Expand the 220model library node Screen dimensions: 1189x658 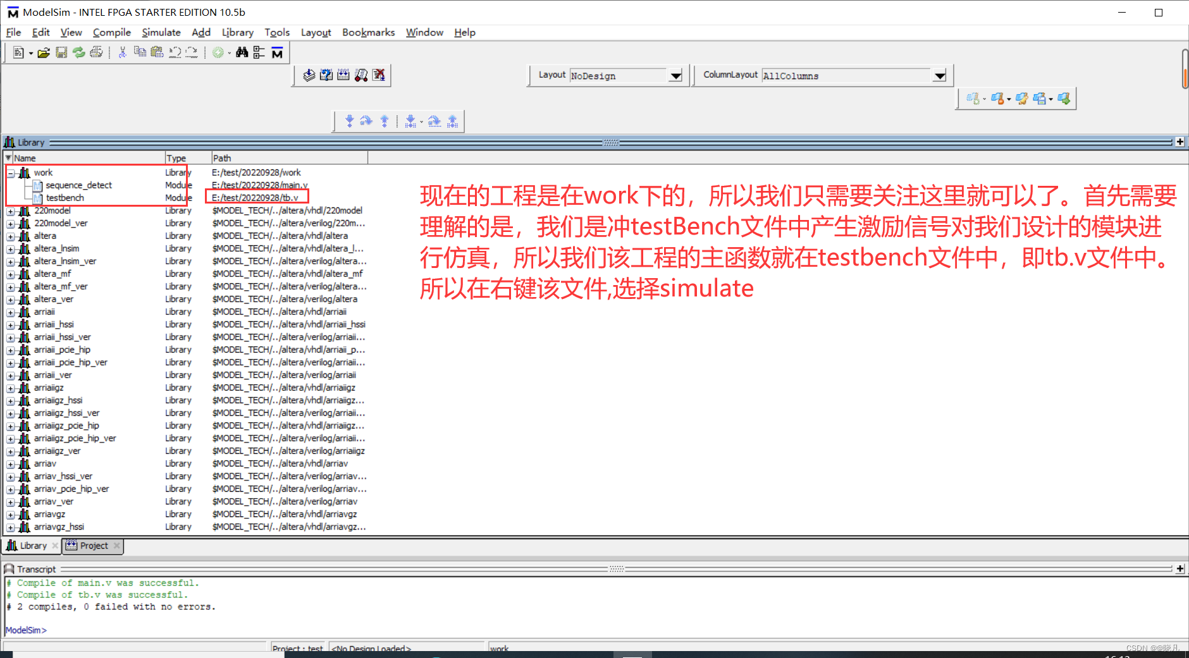(x=11, y=211)
